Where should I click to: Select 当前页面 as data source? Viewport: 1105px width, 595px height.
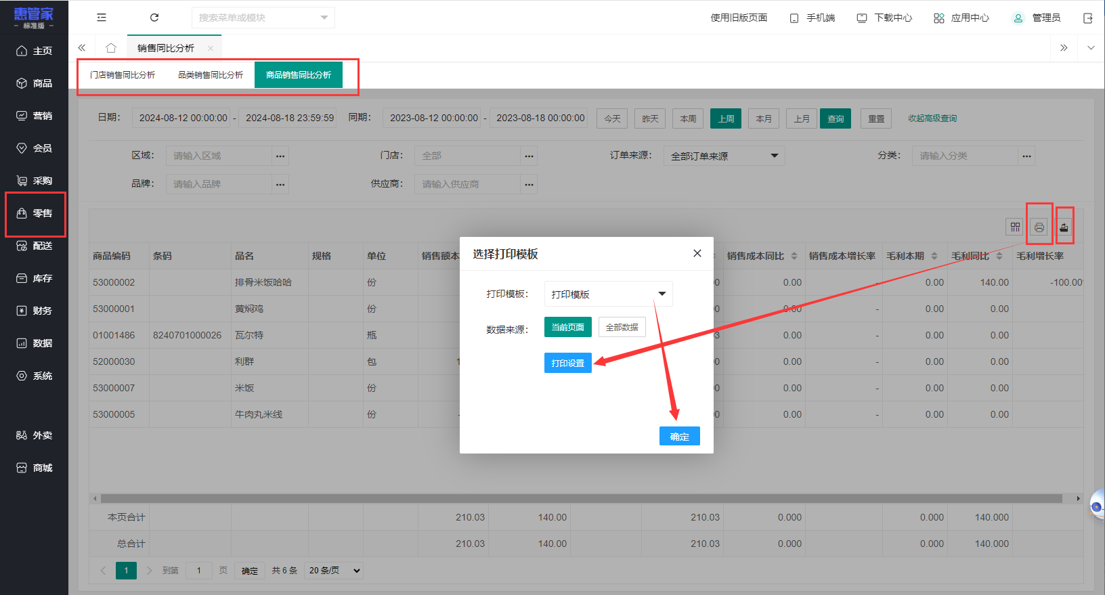click(x=568, y=327)
